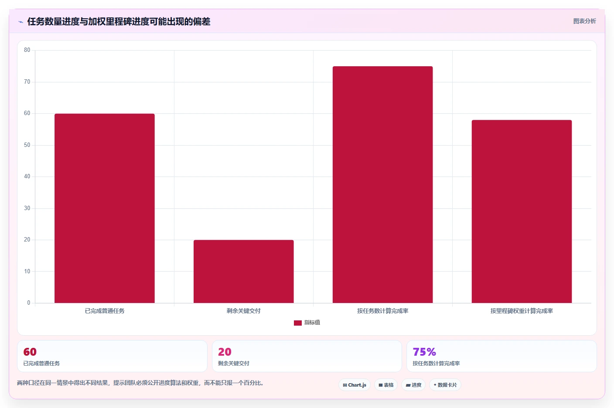The image size is (614, 408).
Task: Click the chart title 任务数量进度与加权里程碑进度可能出现的偏差
Action: point(119,21)
